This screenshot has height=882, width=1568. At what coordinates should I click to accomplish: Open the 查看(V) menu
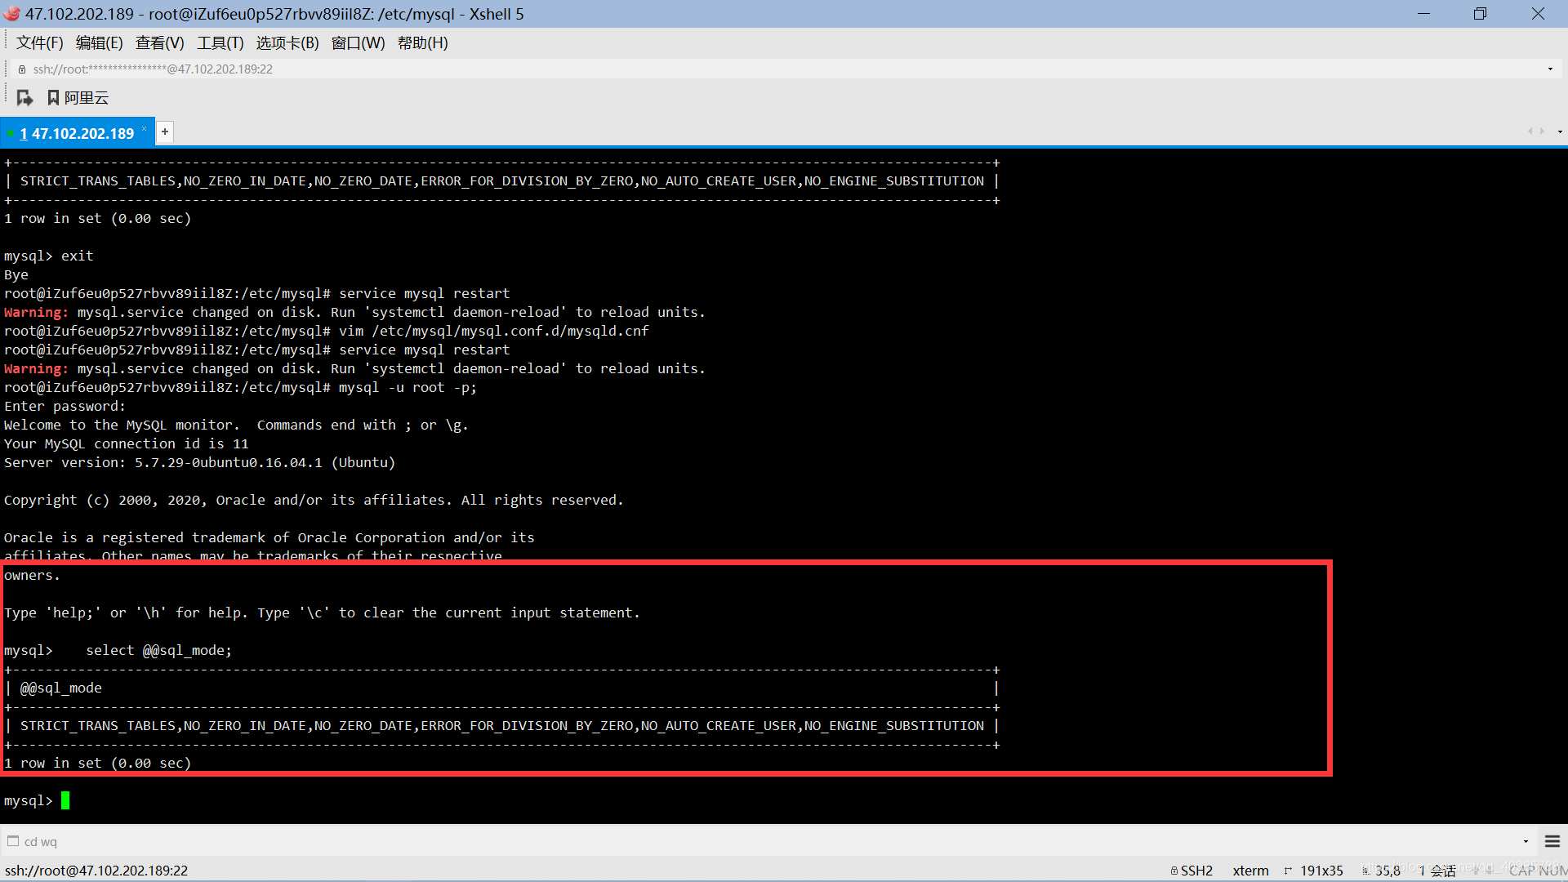(x=159, y=43)
